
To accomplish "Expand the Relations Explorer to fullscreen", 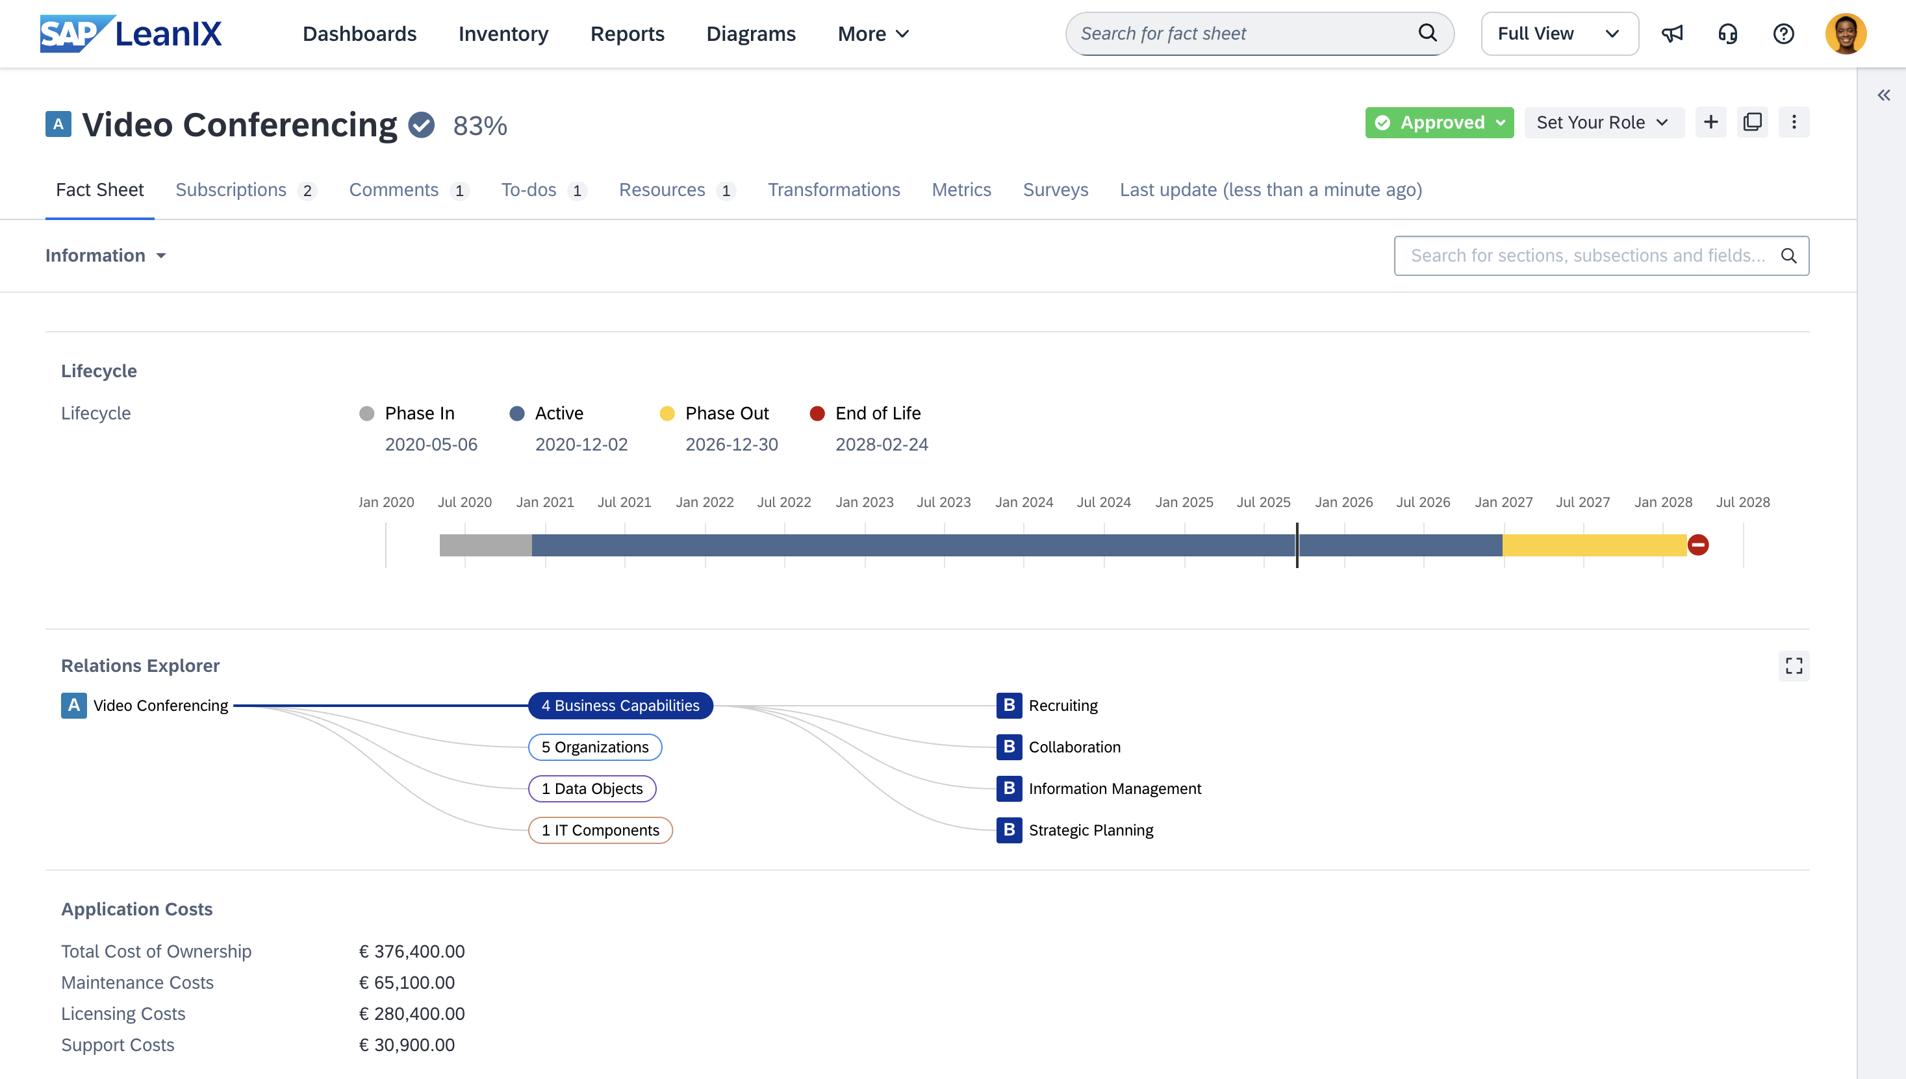I will [1794, 665].
